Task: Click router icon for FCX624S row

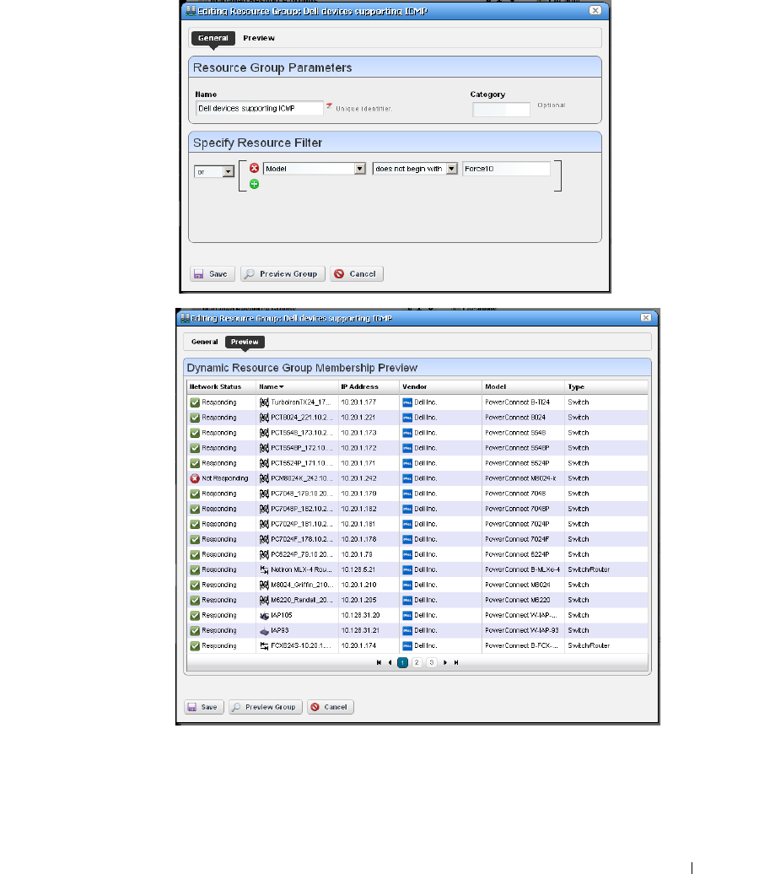Action: 264,645
